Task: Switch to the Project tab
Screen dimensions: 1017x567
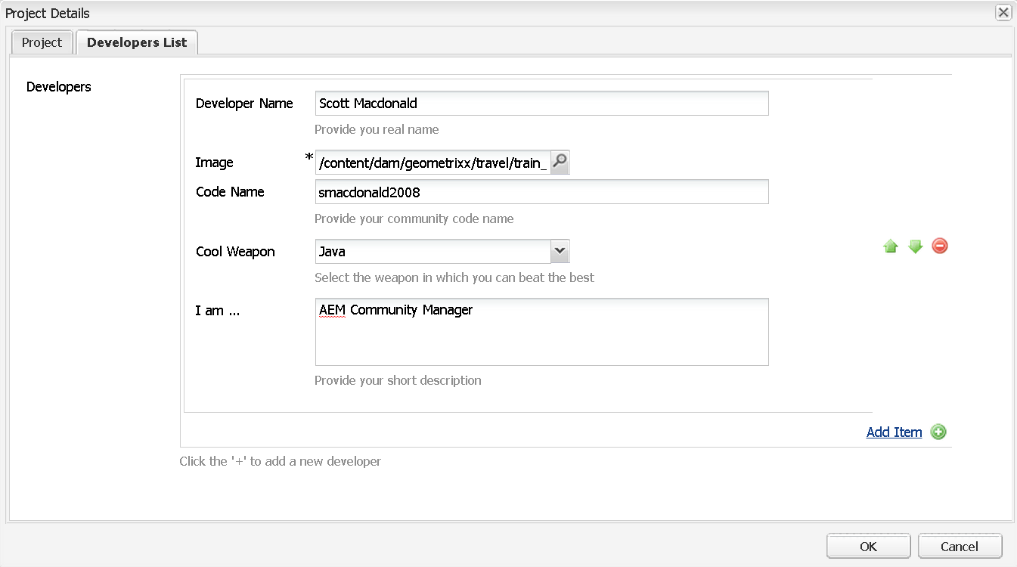Action: pos(42,42)
